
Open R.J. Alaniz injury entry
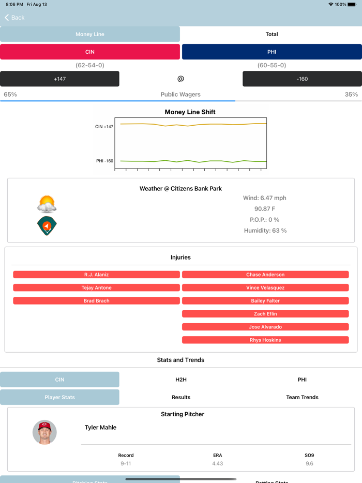96,275
